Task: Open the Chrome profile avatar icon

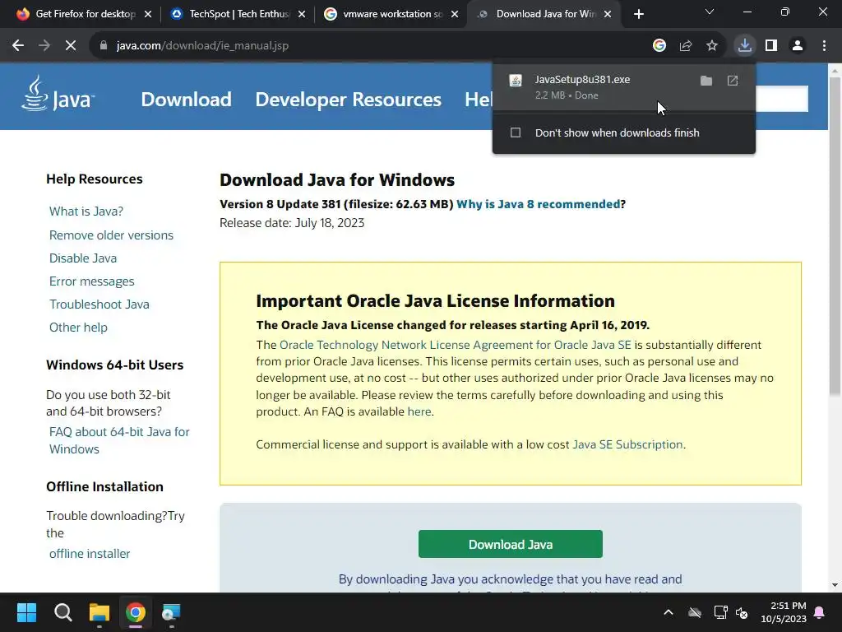Action: [798, 46]
